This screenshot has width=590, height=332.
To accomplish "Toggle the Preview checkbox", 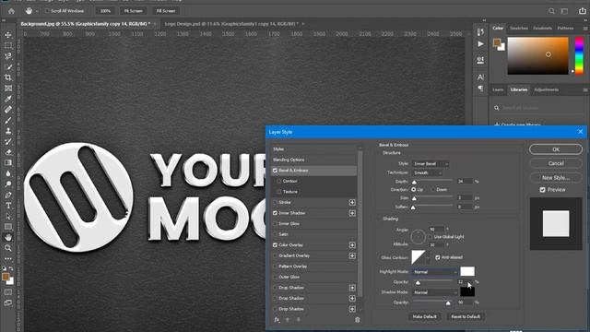I will [542, 190].
